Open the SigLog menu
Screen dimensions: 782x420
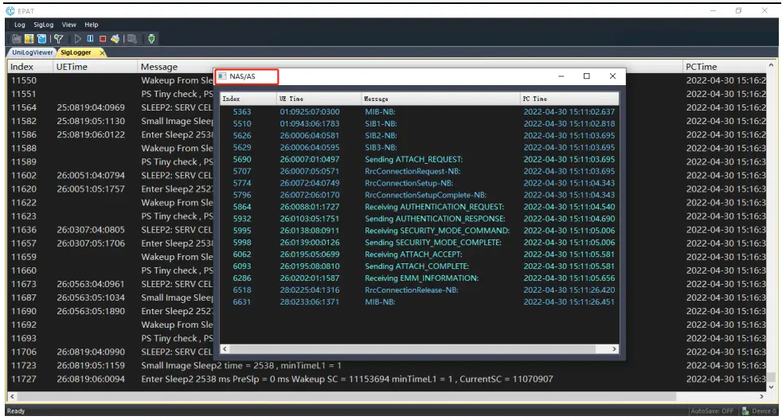tap(43, 25)
